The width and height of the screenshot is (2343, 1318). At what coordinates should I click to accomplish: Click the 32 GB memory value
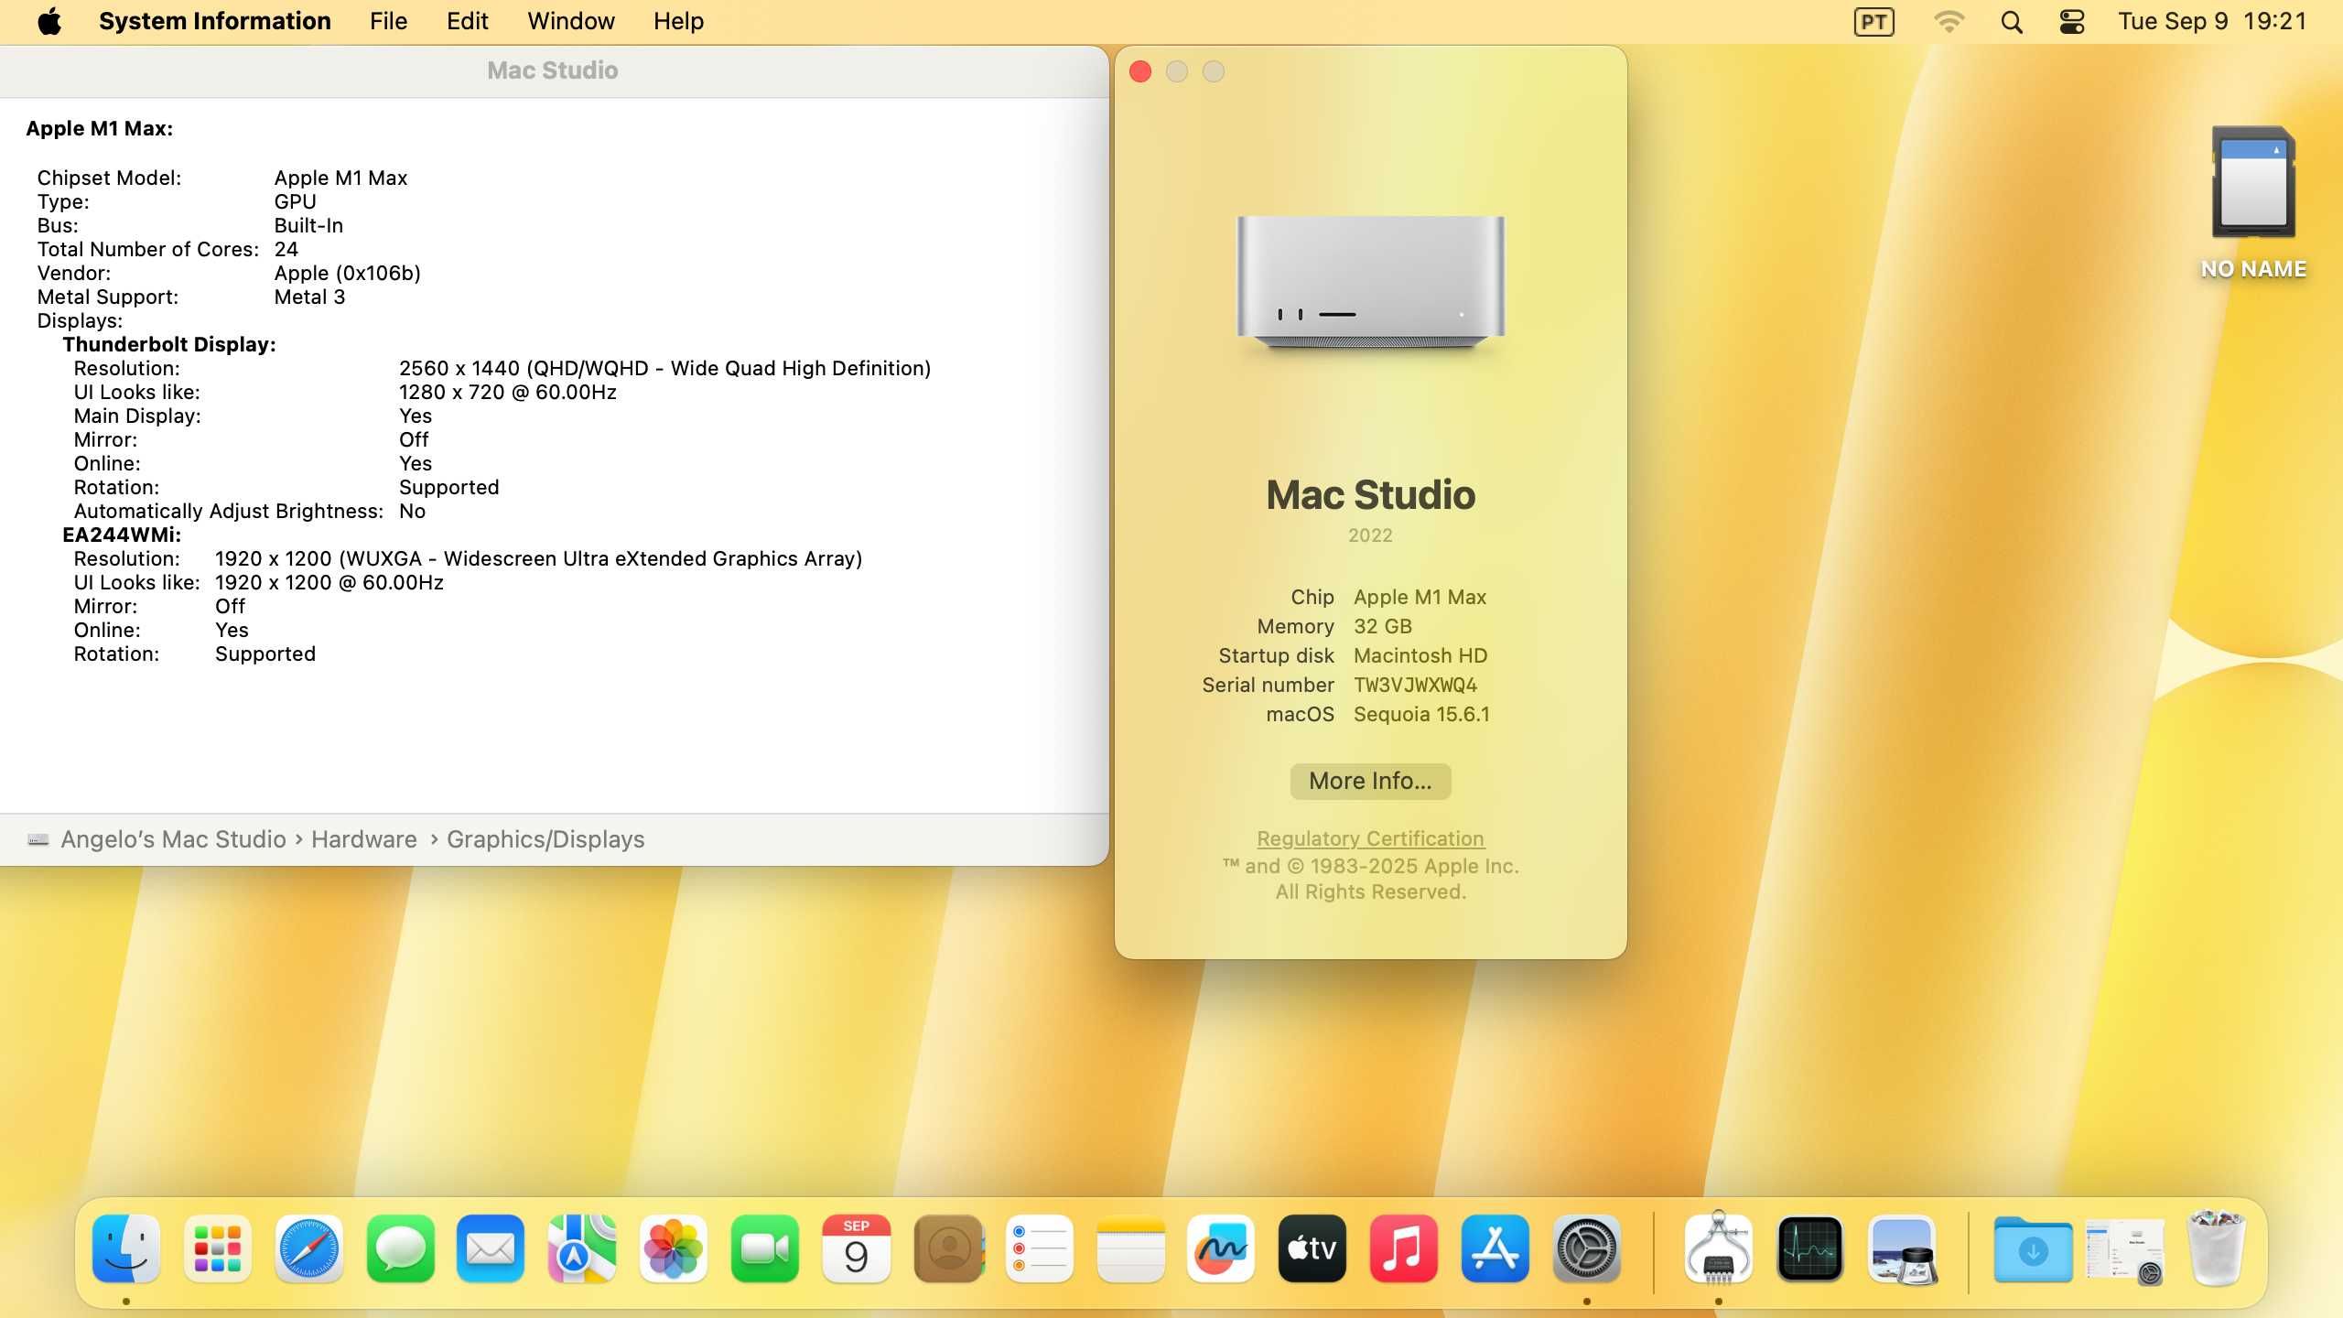pos(1383,626)
